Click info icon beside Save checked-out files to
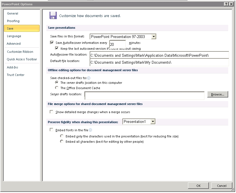This screenshot has width=236, height=193. (x=89, y=78)
